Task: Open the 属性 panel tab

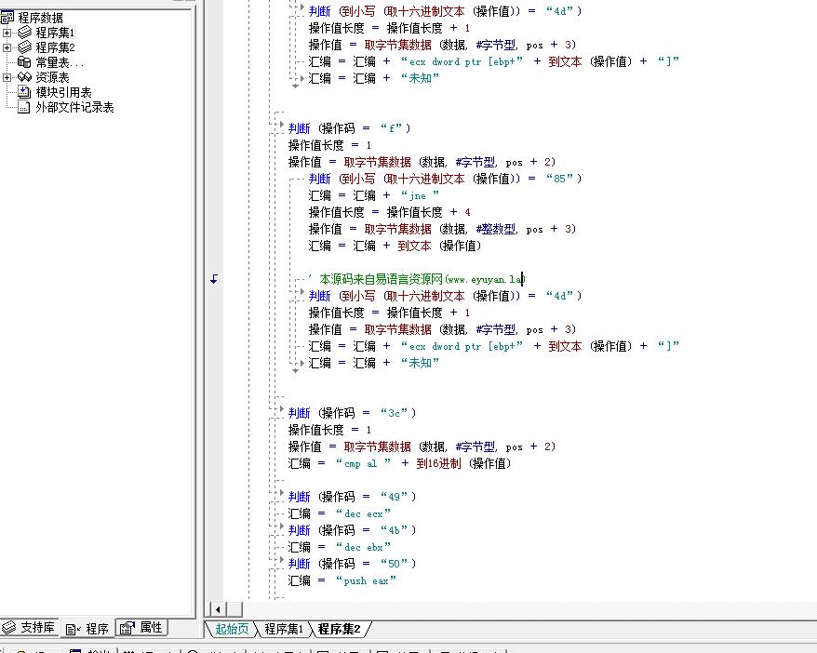Action: [x=142, y=628]
